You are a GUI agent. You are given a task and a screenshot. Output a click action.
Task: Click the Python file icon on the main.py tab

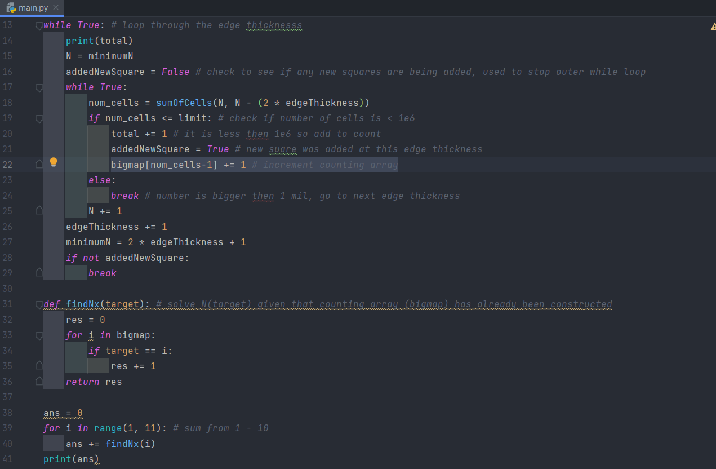click(x=11, y=8)
